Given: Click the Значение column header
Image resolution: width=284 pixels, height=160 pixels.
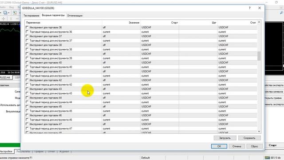Looking at the screenshot, I should [x=121, y=23].
